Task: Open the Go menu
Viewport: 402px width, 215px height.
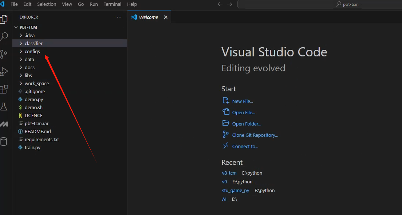Action: point(81,4)
